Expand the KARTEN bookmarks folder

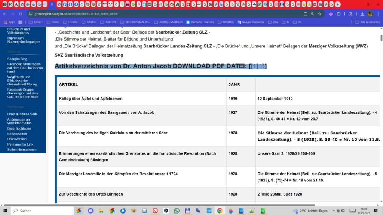coord(89,22)
